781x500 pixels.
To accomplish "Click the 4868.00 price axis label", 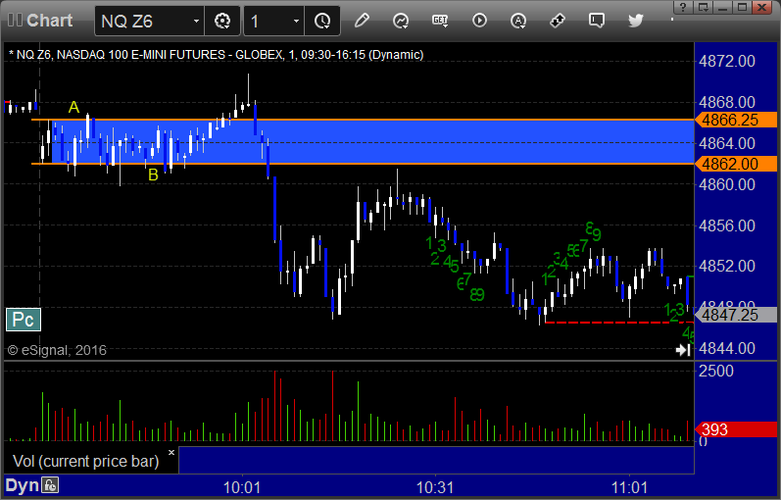I will click(727, 102).
